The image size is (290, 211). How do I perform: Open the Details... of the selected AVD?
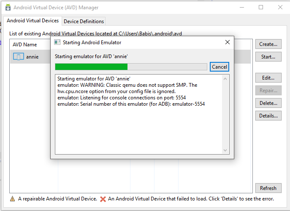[x=268, y=116]
